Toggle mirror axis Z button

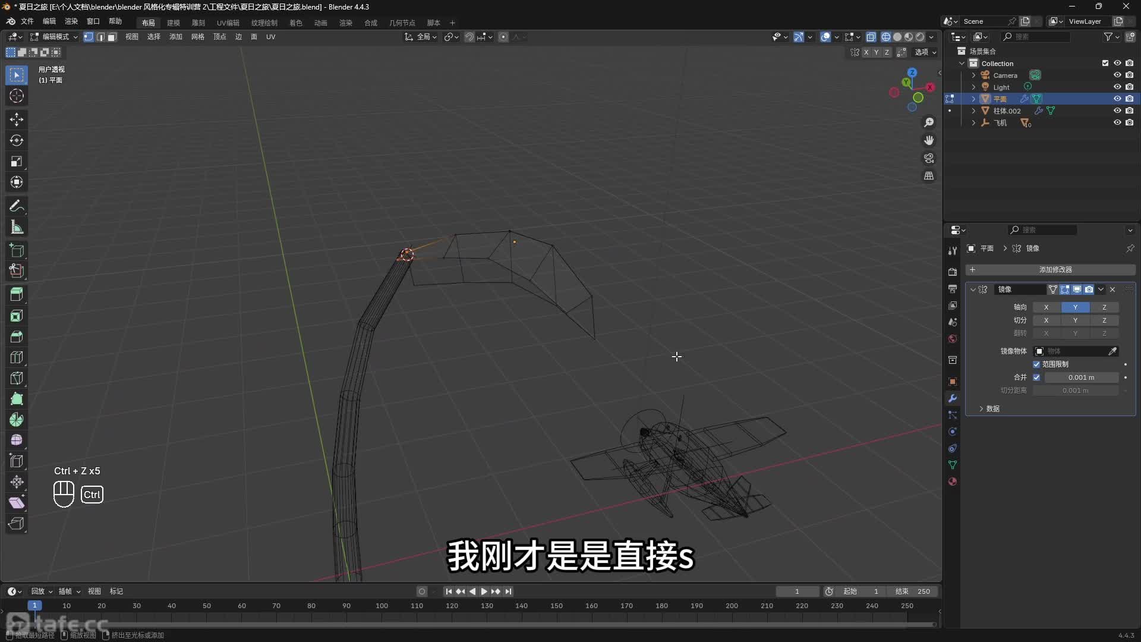coord(1105,307)
